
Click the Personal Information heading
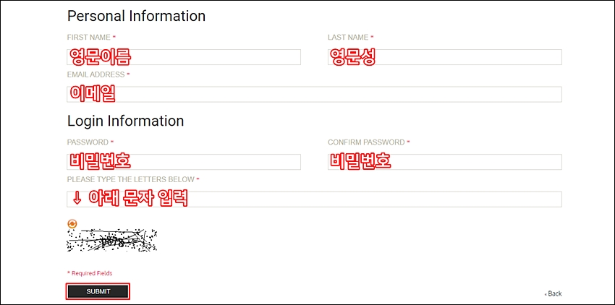(x=136, y=16)
